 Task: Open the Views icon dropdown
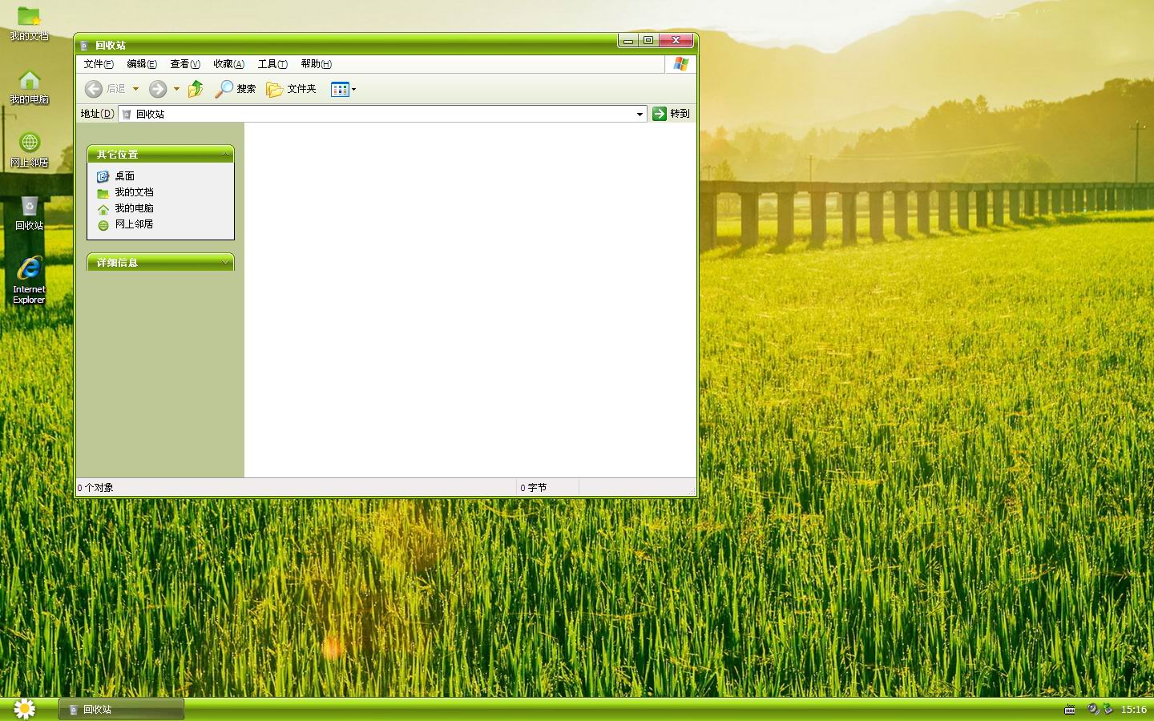click(x=343, y=89)
